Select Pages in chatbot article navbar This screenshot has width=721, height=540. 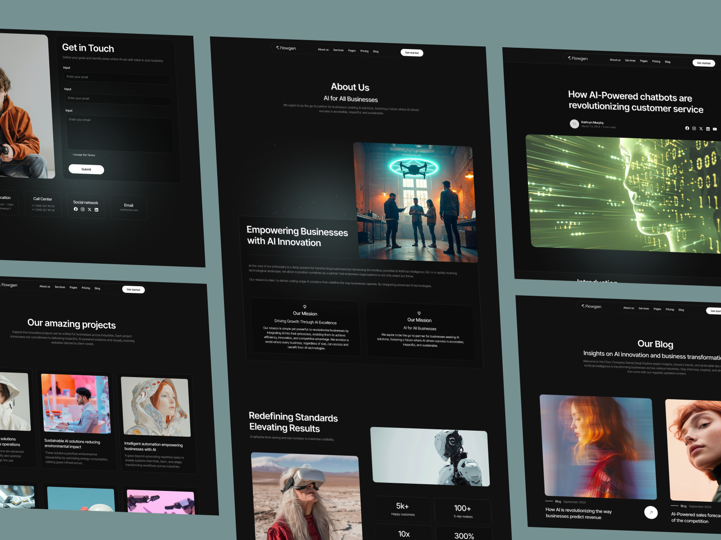[x=644, y=61]
